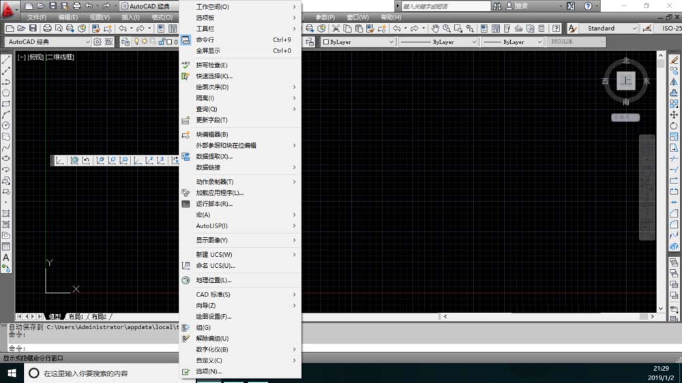Open the [俯视] view control
This screenshot has width=682, height=383.
pyautogui.click(x=35, y=57)
